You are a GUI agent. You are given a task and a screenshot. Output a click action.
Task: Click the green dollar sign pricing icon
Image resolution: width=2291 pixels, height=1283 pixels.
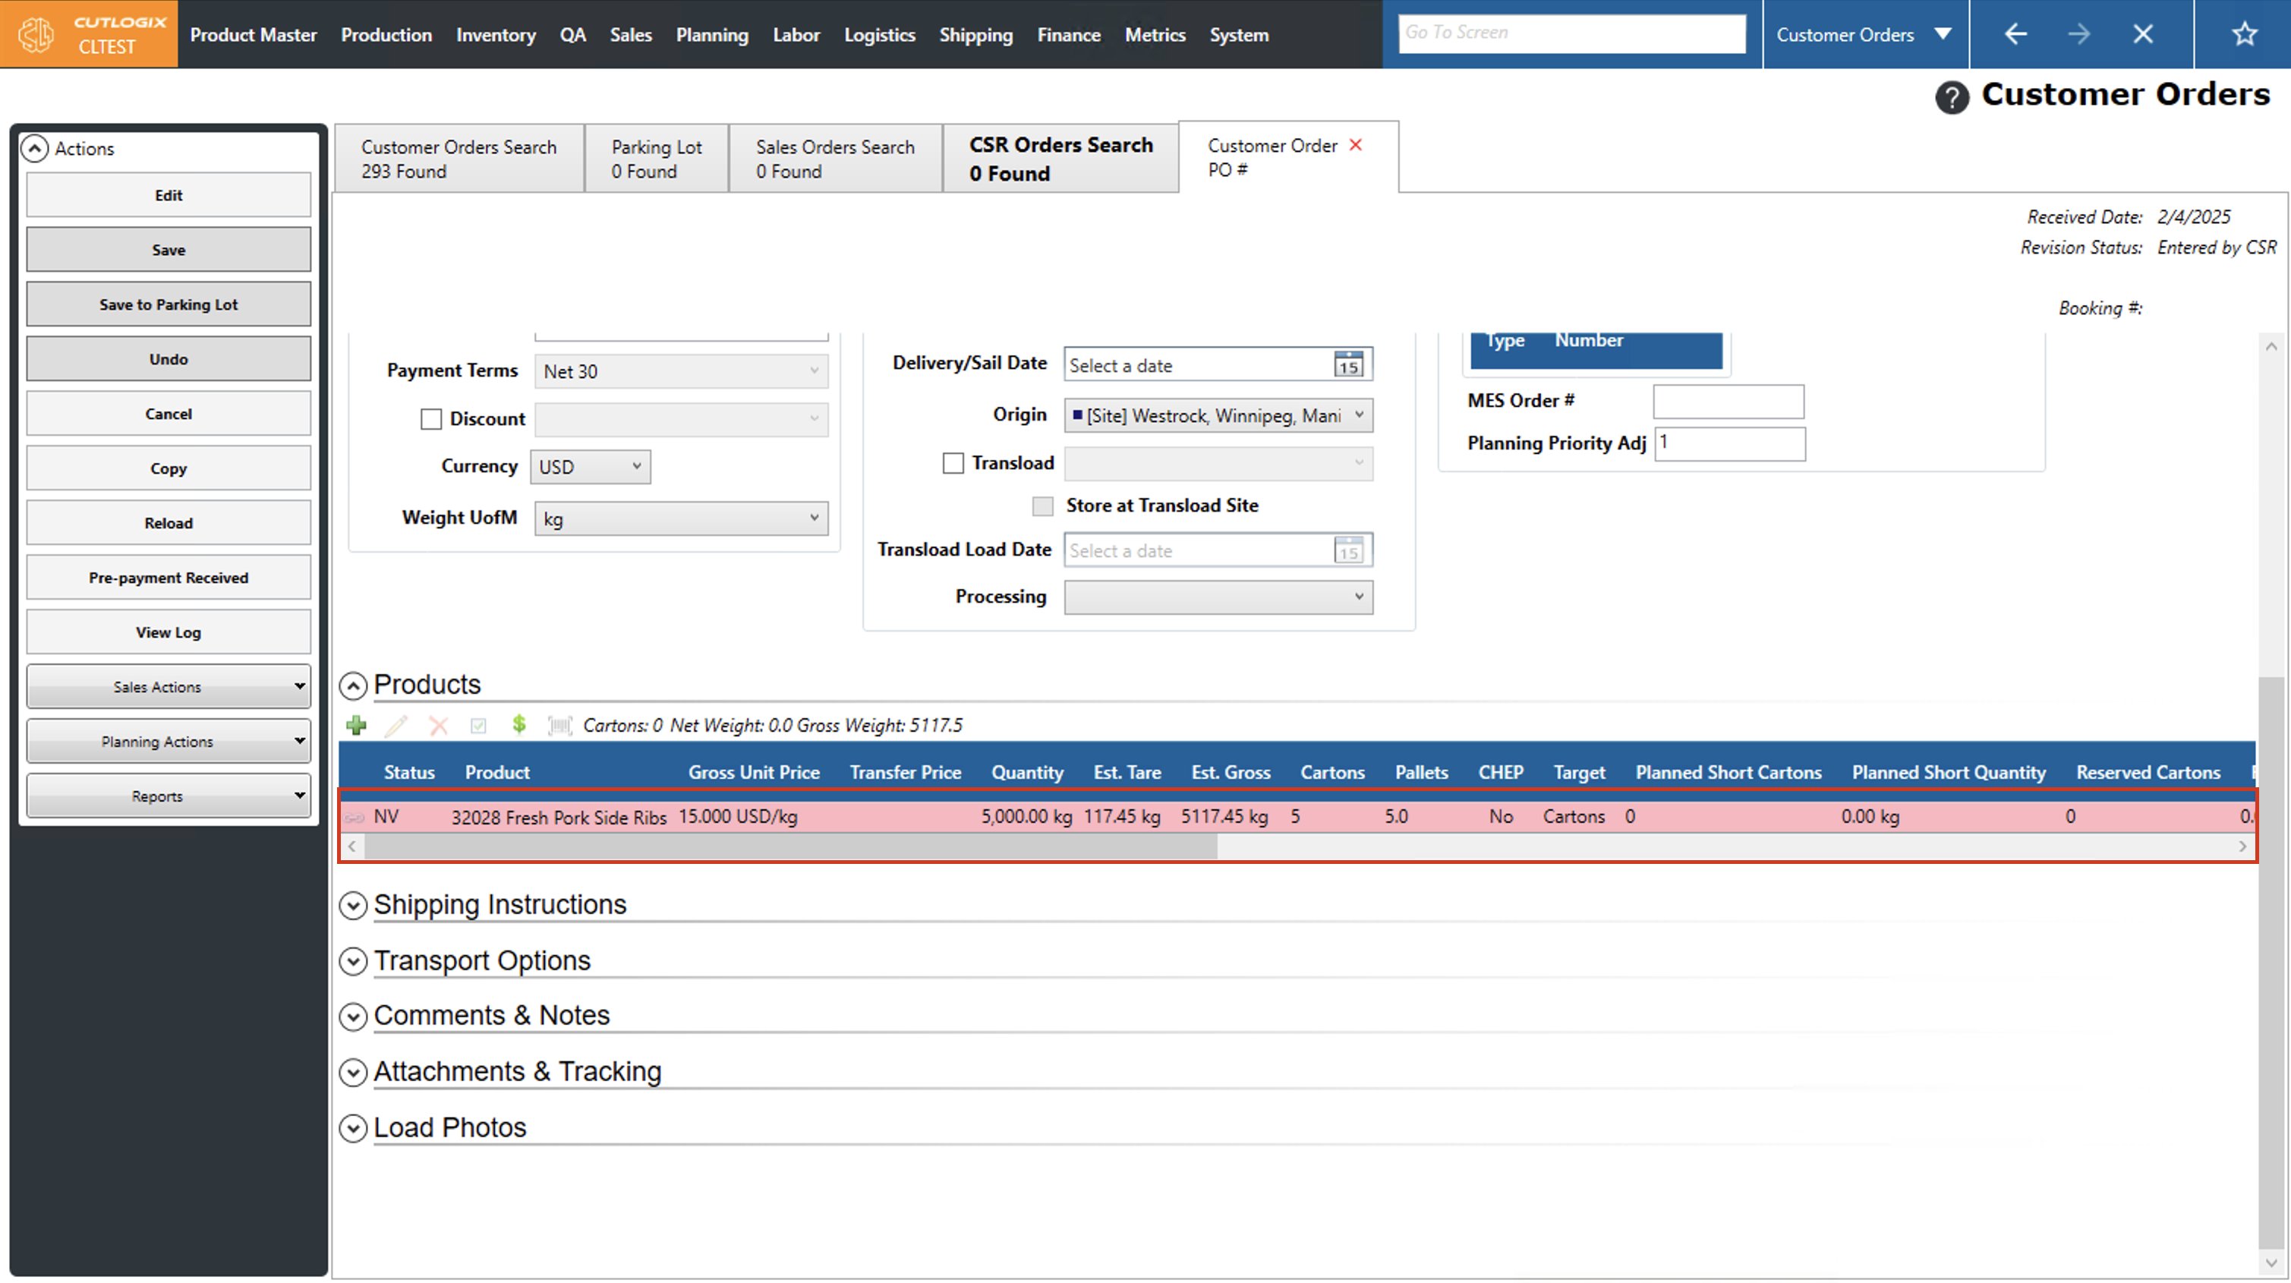click(x=519, y=725)
